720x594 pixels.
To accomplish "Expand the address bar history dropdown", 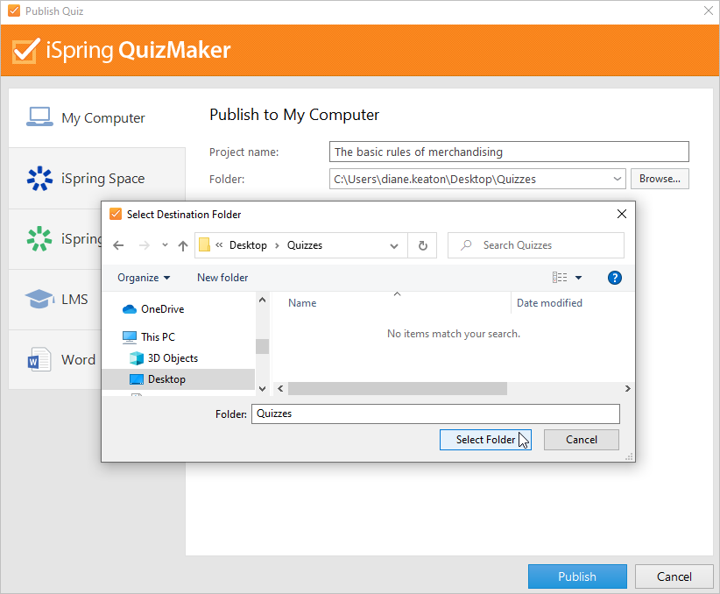I will 394,245.
